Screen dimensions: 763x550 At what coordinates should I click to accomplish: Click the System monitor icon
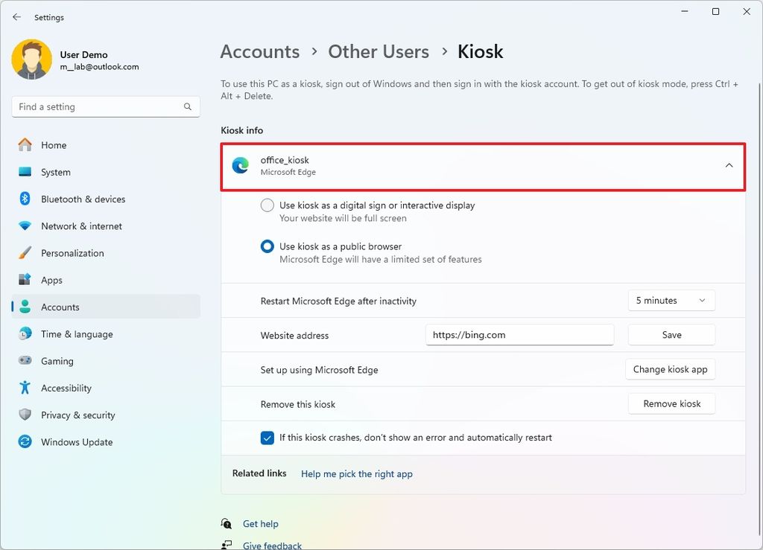click(x=25, y=172)
